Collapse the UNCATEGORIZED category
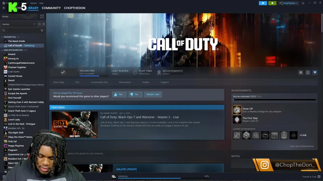 2,50
